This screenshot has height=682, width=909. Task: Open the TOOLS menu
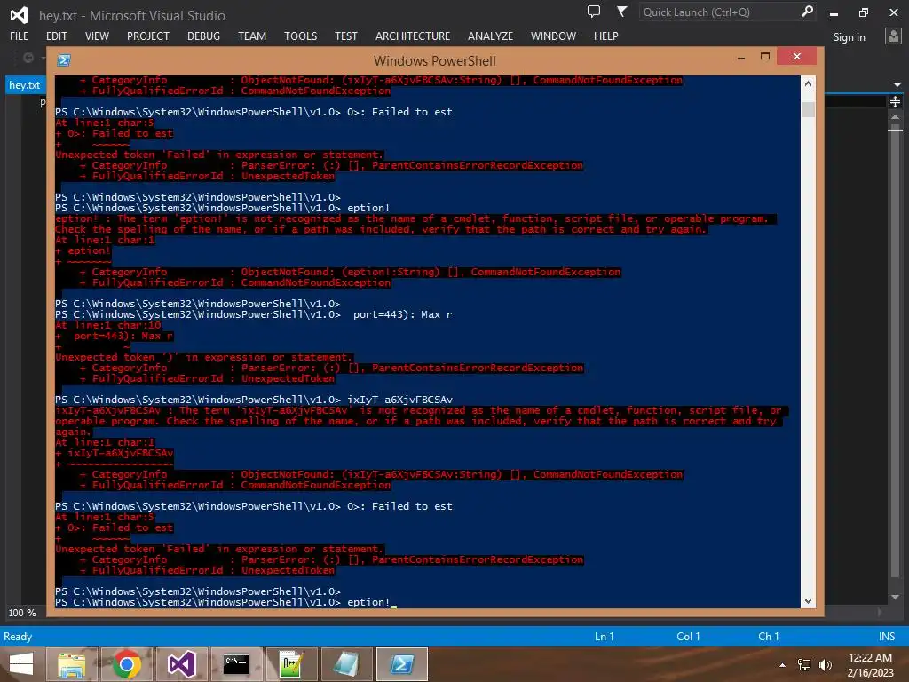click(x=300, y=36)
